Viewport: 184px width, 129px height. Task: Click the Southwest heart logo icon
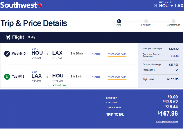coord(40,5)
